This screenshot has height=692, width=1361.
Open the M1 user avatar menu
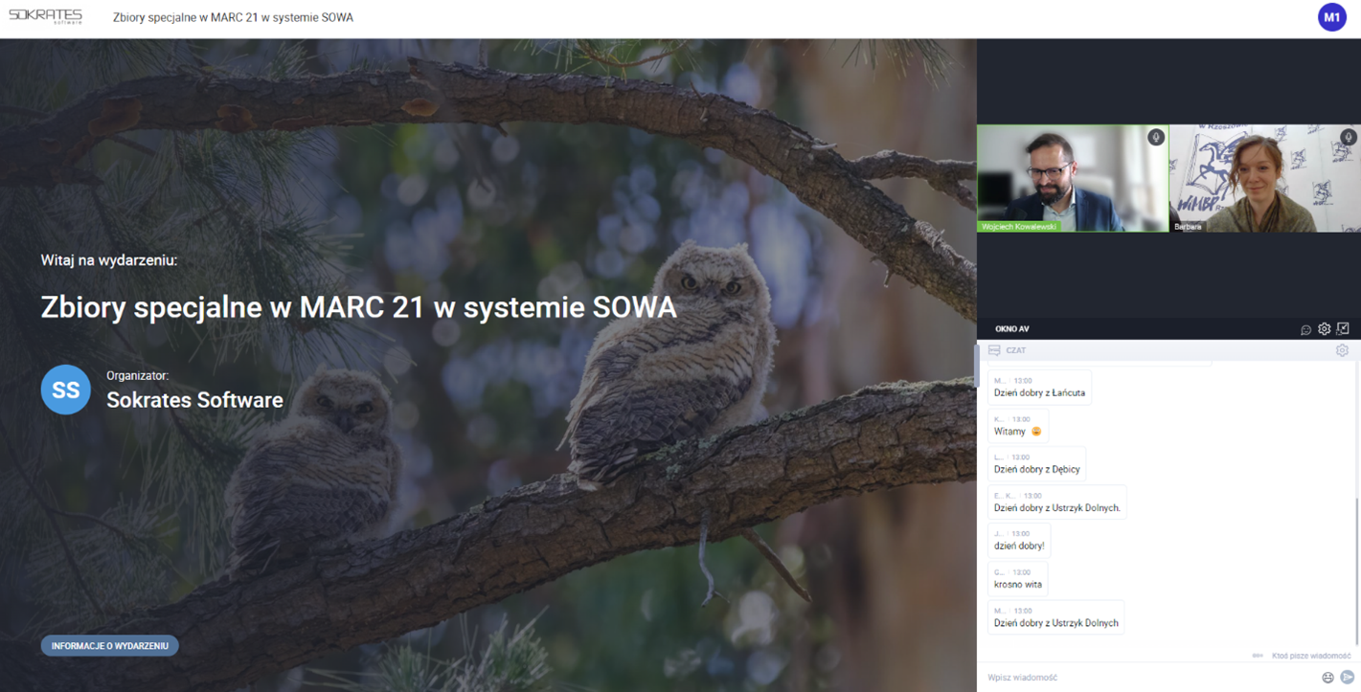point(1331,17)
